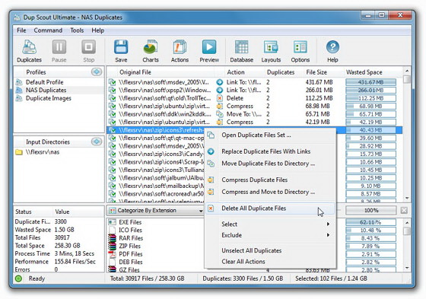The image size is (426, 299).
Task: Choose Compress Duplicate Files
Action: (x=270, y=180)
